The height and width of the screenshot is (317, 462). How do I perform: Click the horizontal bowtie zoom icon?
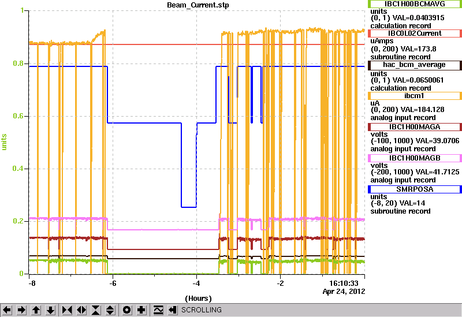coord(67,310)
